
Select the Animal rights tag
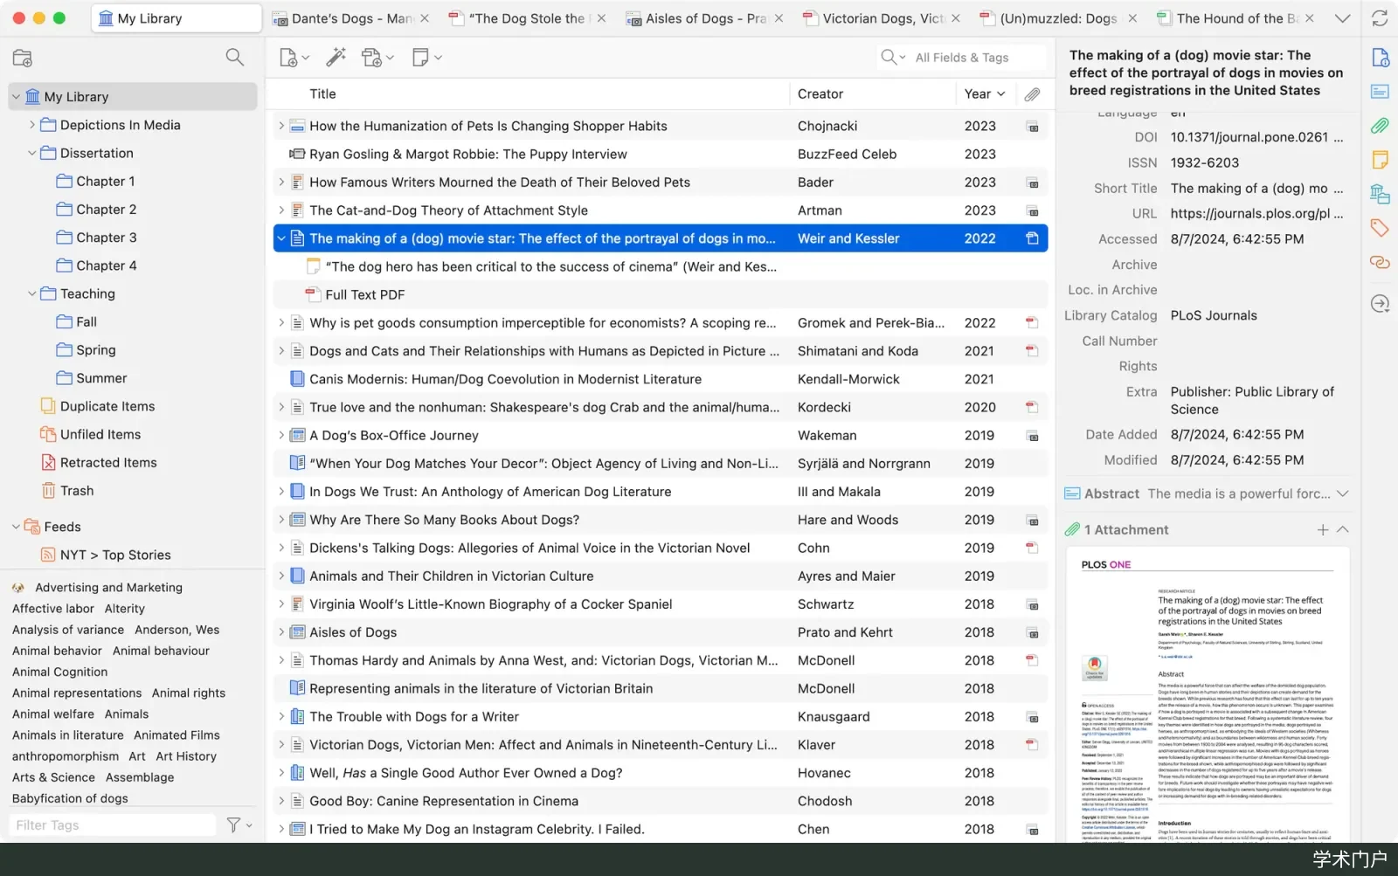[x=189, y=693]
